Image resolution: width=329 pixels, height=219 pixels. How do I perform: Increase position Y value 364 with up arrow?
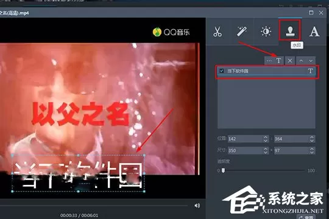pyautogui.click(x=312, y=137)
